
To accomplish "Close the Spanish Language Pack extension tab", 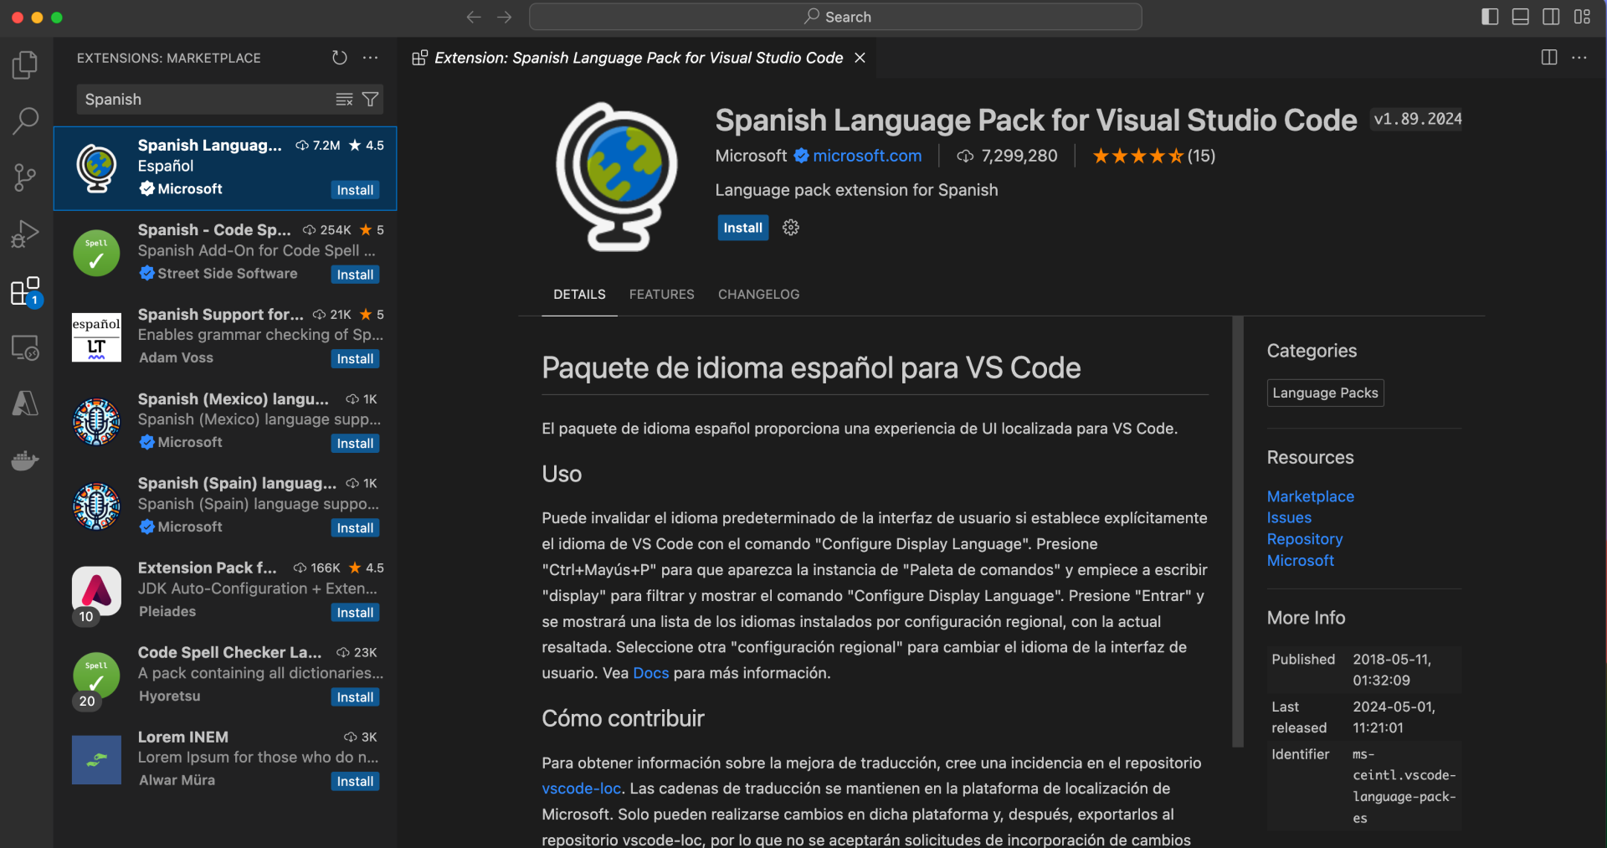I will tap(860, 58).
